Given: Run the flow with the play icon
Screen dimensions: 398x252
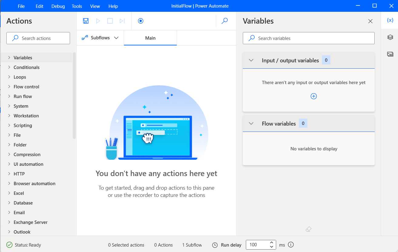Looking at the screenshot, I should coord(98,21).
